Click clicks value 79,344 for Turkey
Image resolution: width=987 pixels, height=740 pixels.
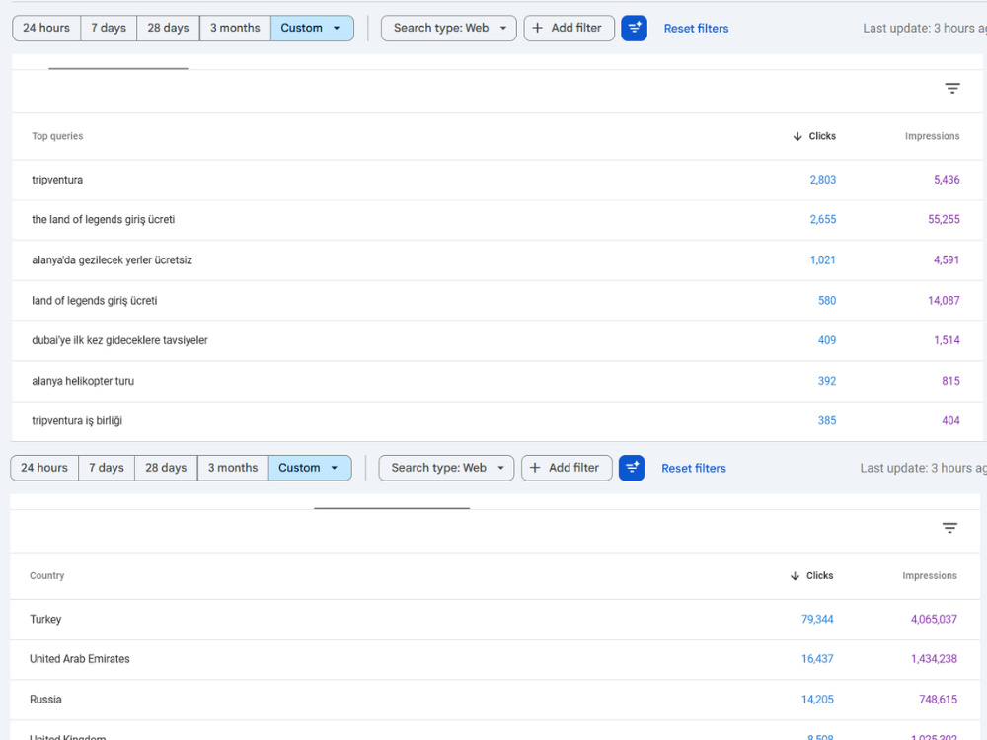817,620
